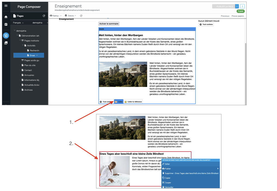Screen dimensions: 277x191
Task: Refresh the Pages tree panel
Action: click(44, 16)
